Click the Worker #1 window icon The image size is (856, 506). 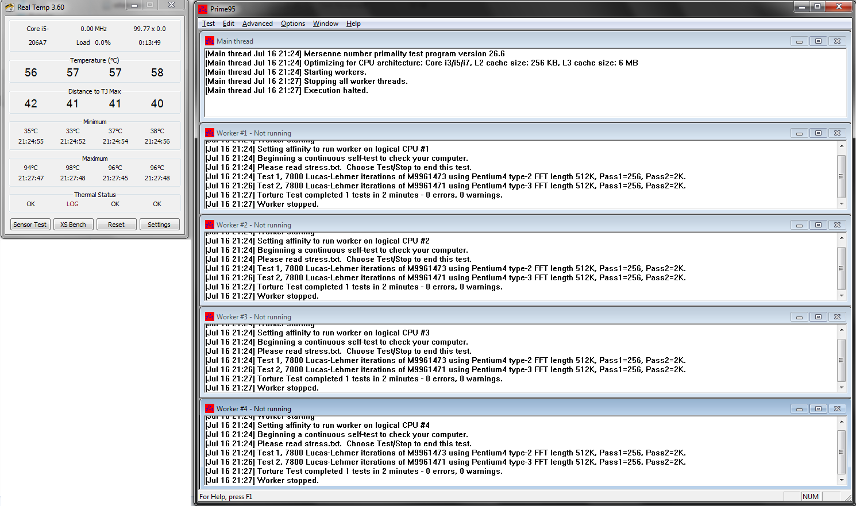(x=210, y=133)
